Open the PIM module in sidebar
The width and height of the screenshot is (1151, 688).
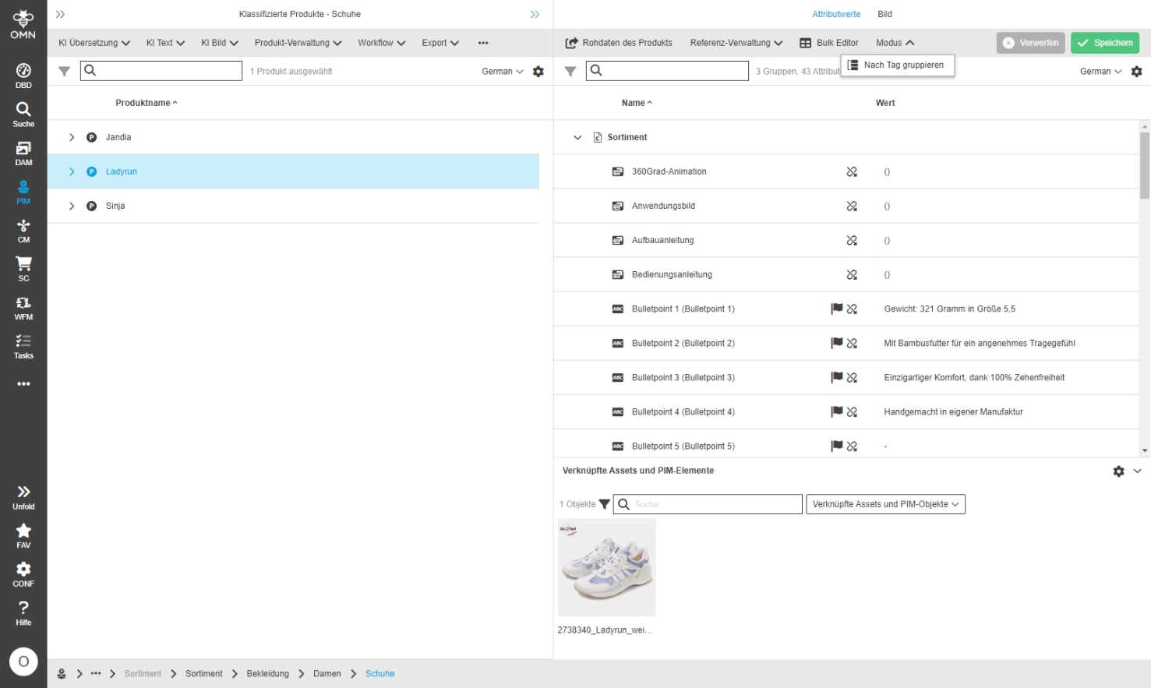point(23,192)
